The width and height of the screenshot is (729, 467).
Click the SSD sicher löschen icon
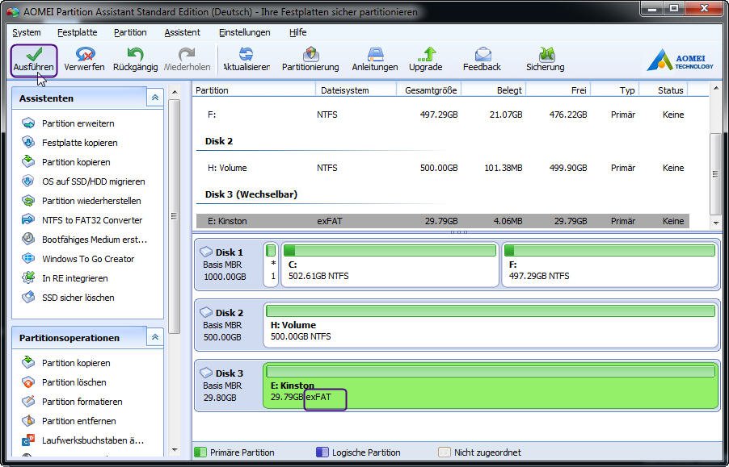click(28, 298)
